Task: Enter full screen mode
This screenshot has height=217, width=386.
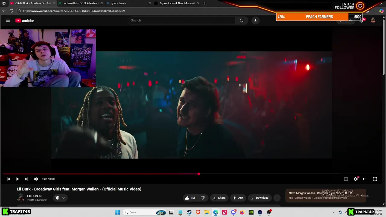Action: (x=375, y=179)
